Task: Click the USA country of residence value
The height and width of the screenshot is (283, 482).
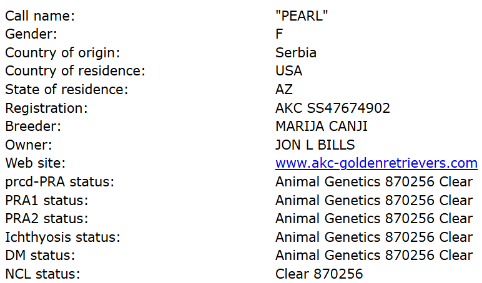Action: (288, 71)
